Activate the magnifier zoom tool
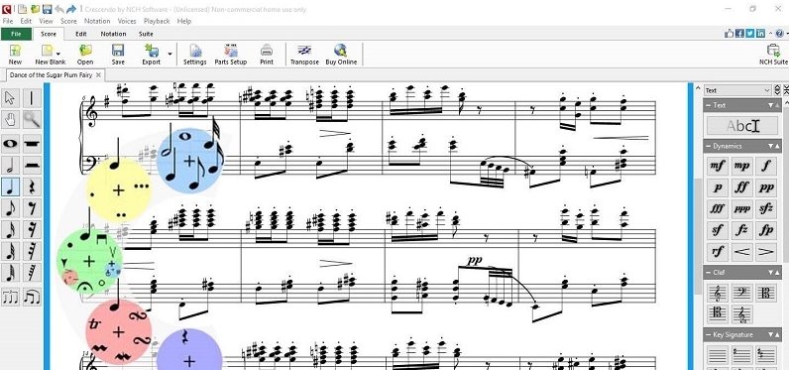Image resolution: width=789 pixels, height=370 pixels. [x=32, y=120]
